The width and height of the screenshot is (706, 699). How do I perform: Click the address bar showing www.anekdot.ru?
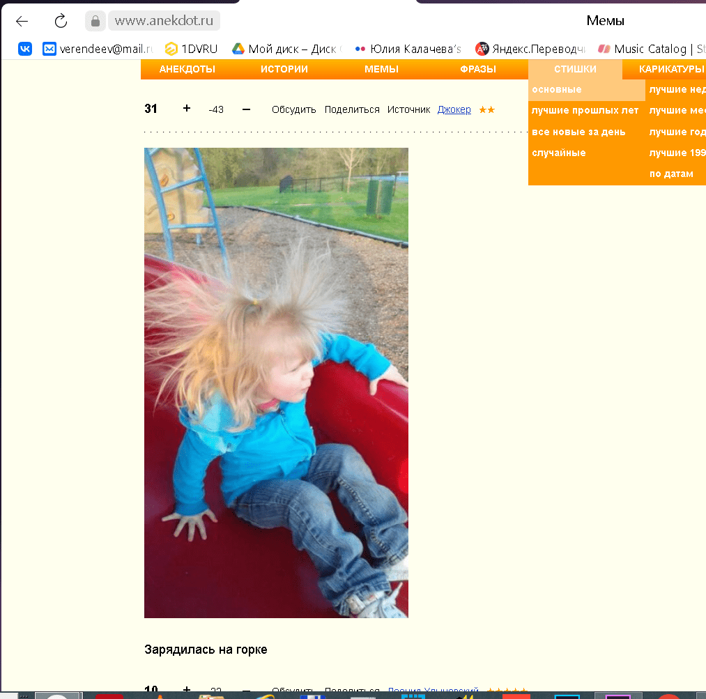coord(163,21)
